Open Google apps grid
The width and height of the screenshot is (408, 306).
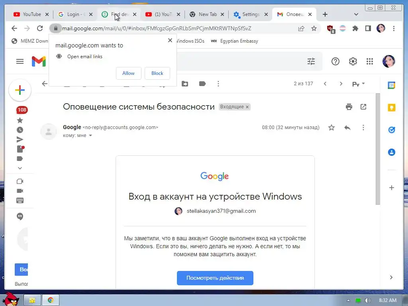[x=370, y=61]
